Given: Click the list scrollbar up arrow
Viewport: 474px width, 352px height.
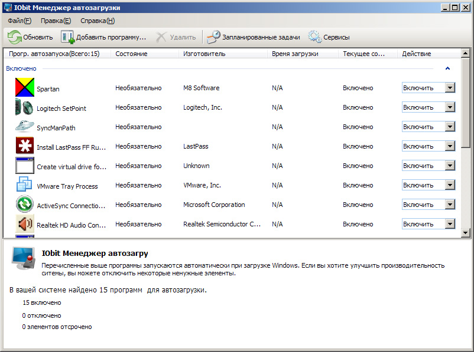Looking at the screenshot, I should pyautogui.click(x=466, y=54).
